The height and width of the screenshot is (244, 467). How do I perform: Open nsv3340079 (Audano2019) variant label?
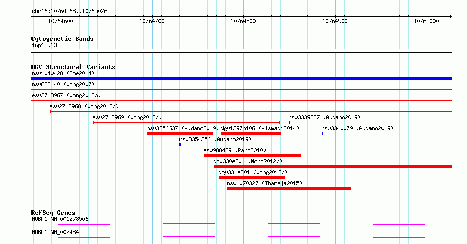tap(357, 128)
